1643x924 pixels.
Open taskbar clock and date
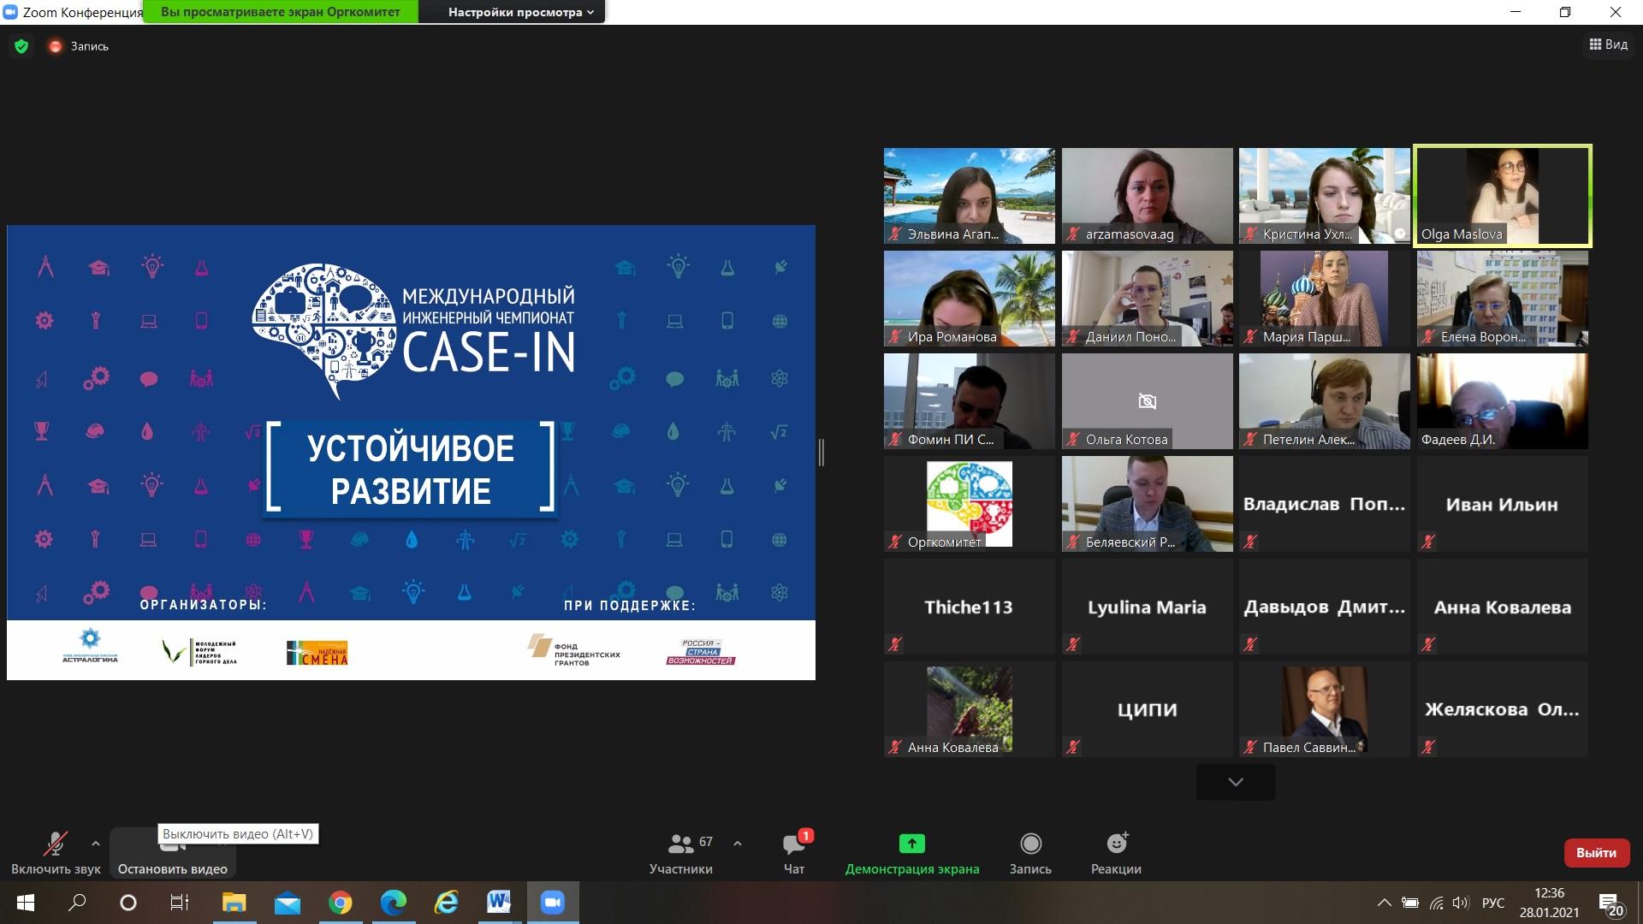[1549, 903]
